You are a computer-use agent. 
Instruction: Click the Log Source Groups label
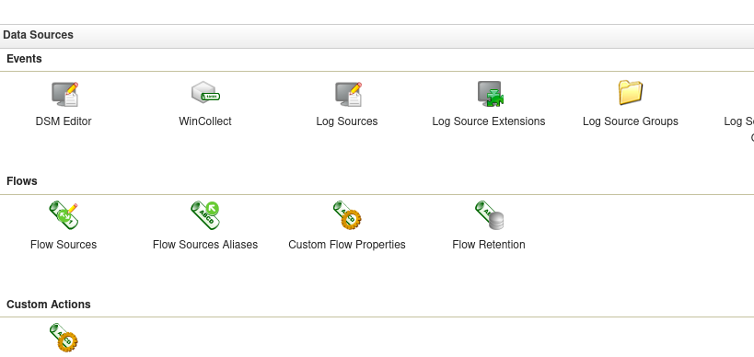[x=631, y=121]
